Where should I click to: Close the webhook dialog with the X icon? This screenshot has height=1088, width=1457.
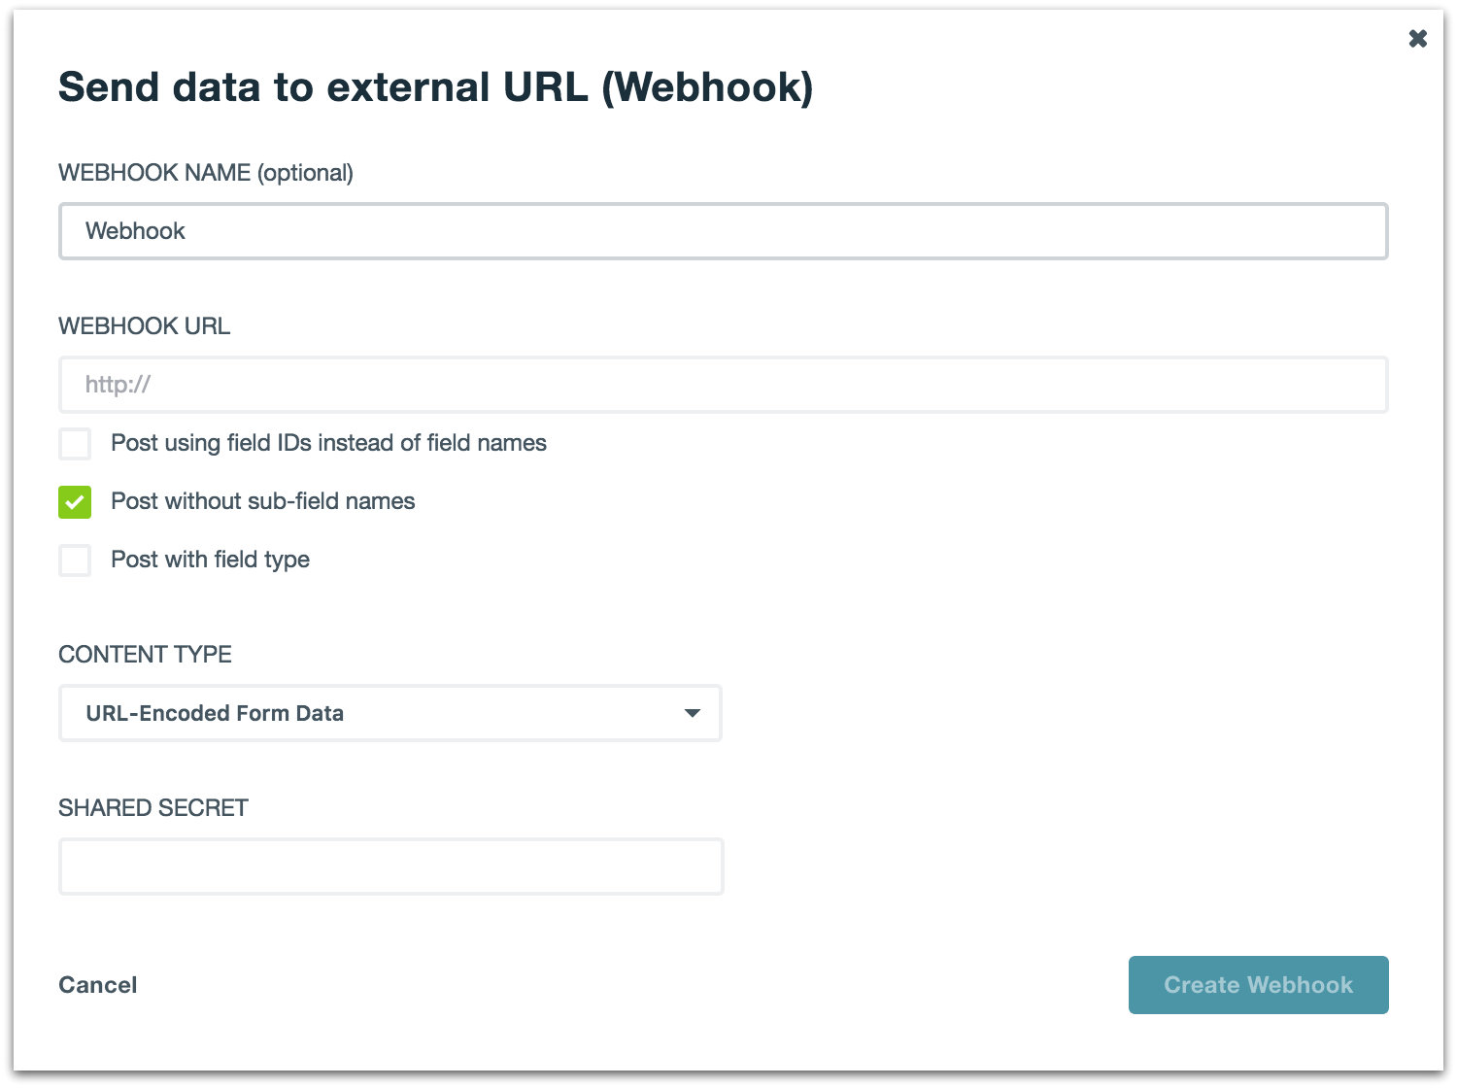coord(1417,39)
